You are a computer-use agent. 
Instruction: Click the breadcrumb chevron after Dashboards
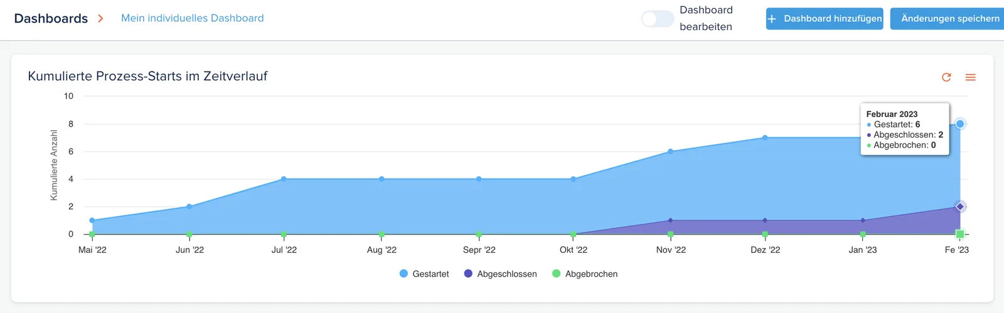[x=100, y=19]
